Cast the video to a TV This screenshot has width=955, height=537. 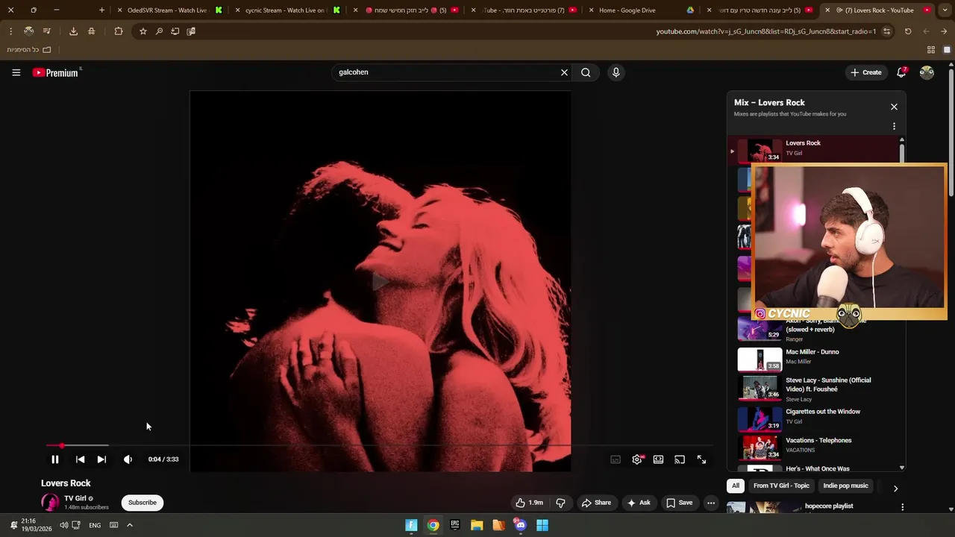(x=680, y=459)
